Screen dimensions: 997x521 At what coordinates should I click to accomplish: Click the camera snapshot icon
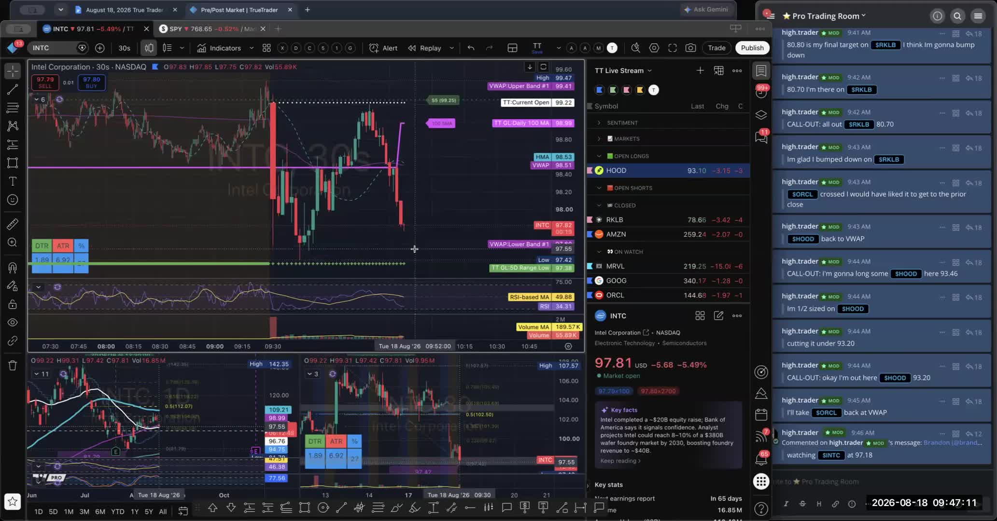[690, 48]
